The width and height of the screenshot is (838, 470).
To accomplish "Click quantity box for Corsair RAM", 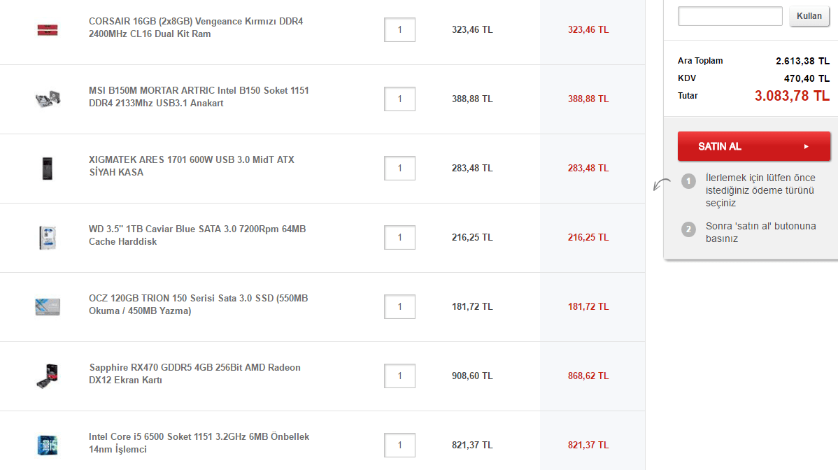I will tap(399, 29).
